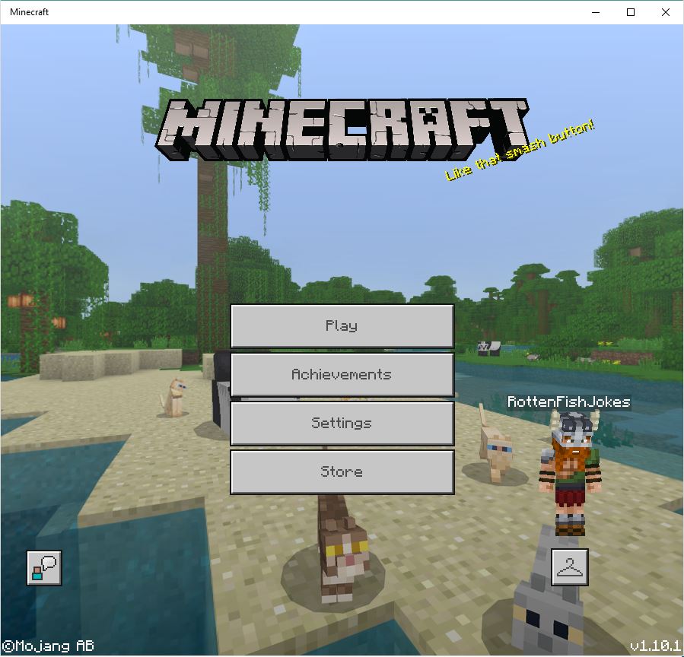Click the yellow "Like that smash button!" splash text
This screenshot has width=684, height=657.
pyautogui.click(x=519, y=150)
